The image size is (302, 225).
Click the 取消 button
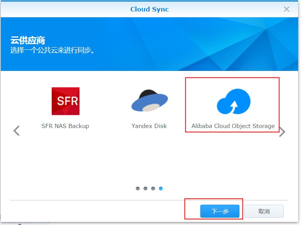click(264, 211)
